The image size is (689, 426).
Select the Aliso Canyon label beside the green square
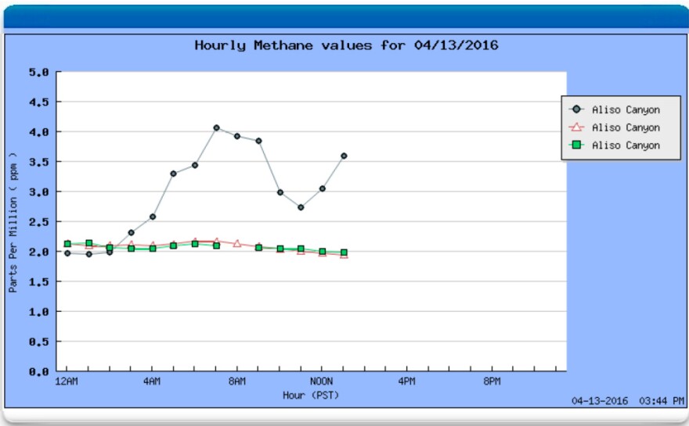tap(626, 145)
